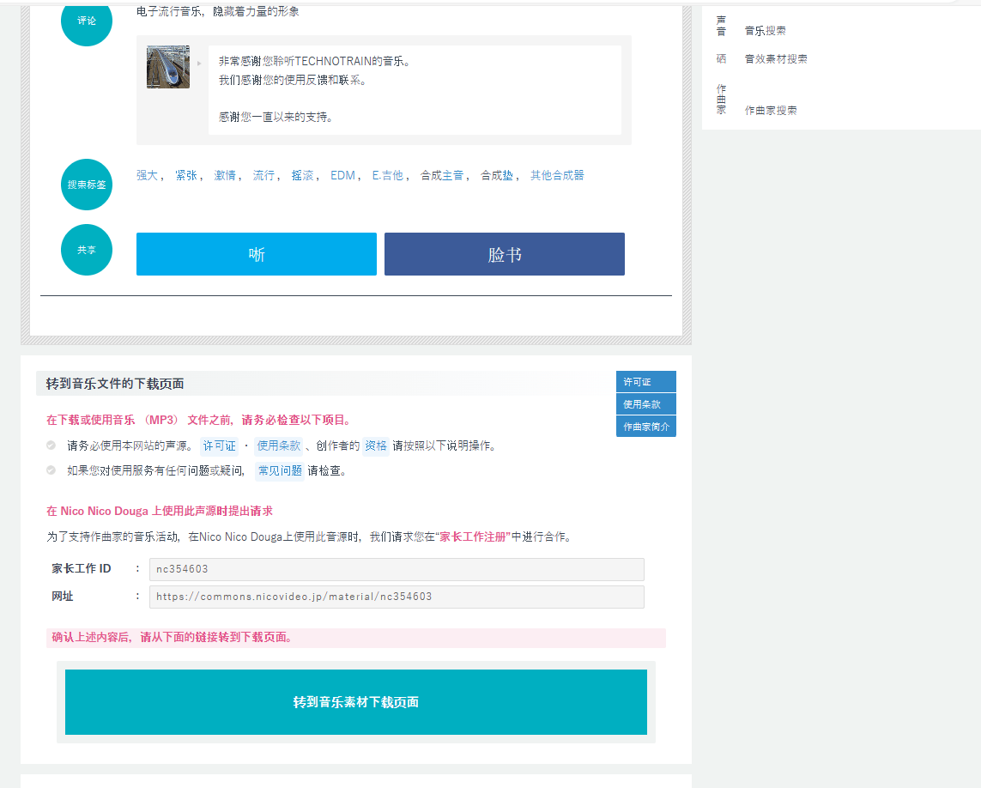Open 音乐搜索 in the sidebar
This screenshot has width=981, height=788.
tap(765, 31)
